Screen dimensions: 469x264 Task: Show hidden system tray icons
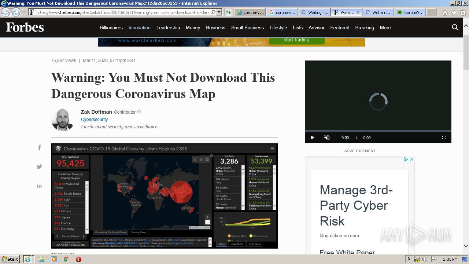409,259
